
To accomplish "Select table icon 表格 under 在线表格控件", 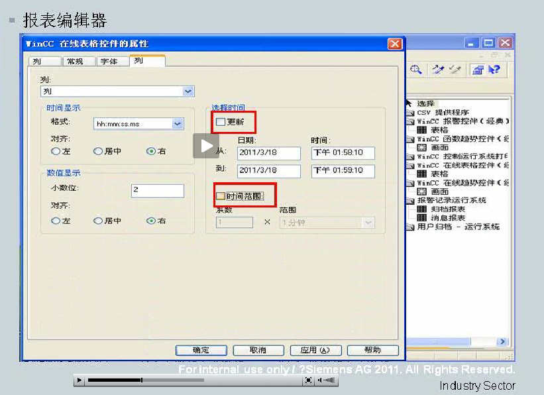I will (x=421, y=174).
